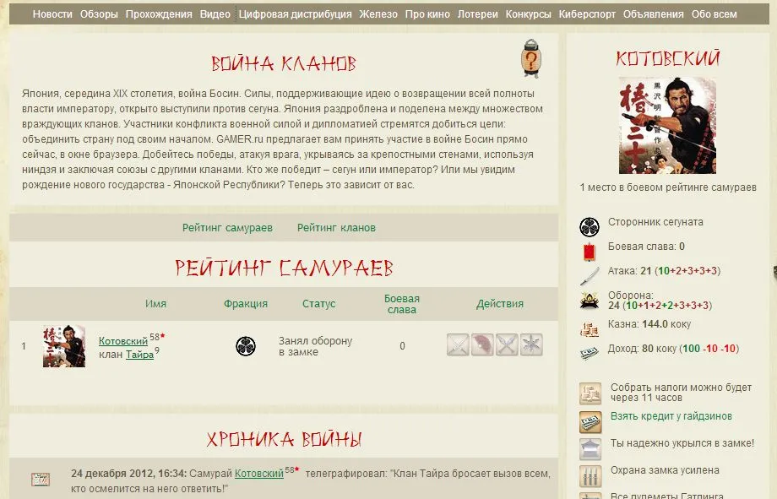Go to Лотереи section
Screen dimensions: 777x499
click(x=478, y=14)
